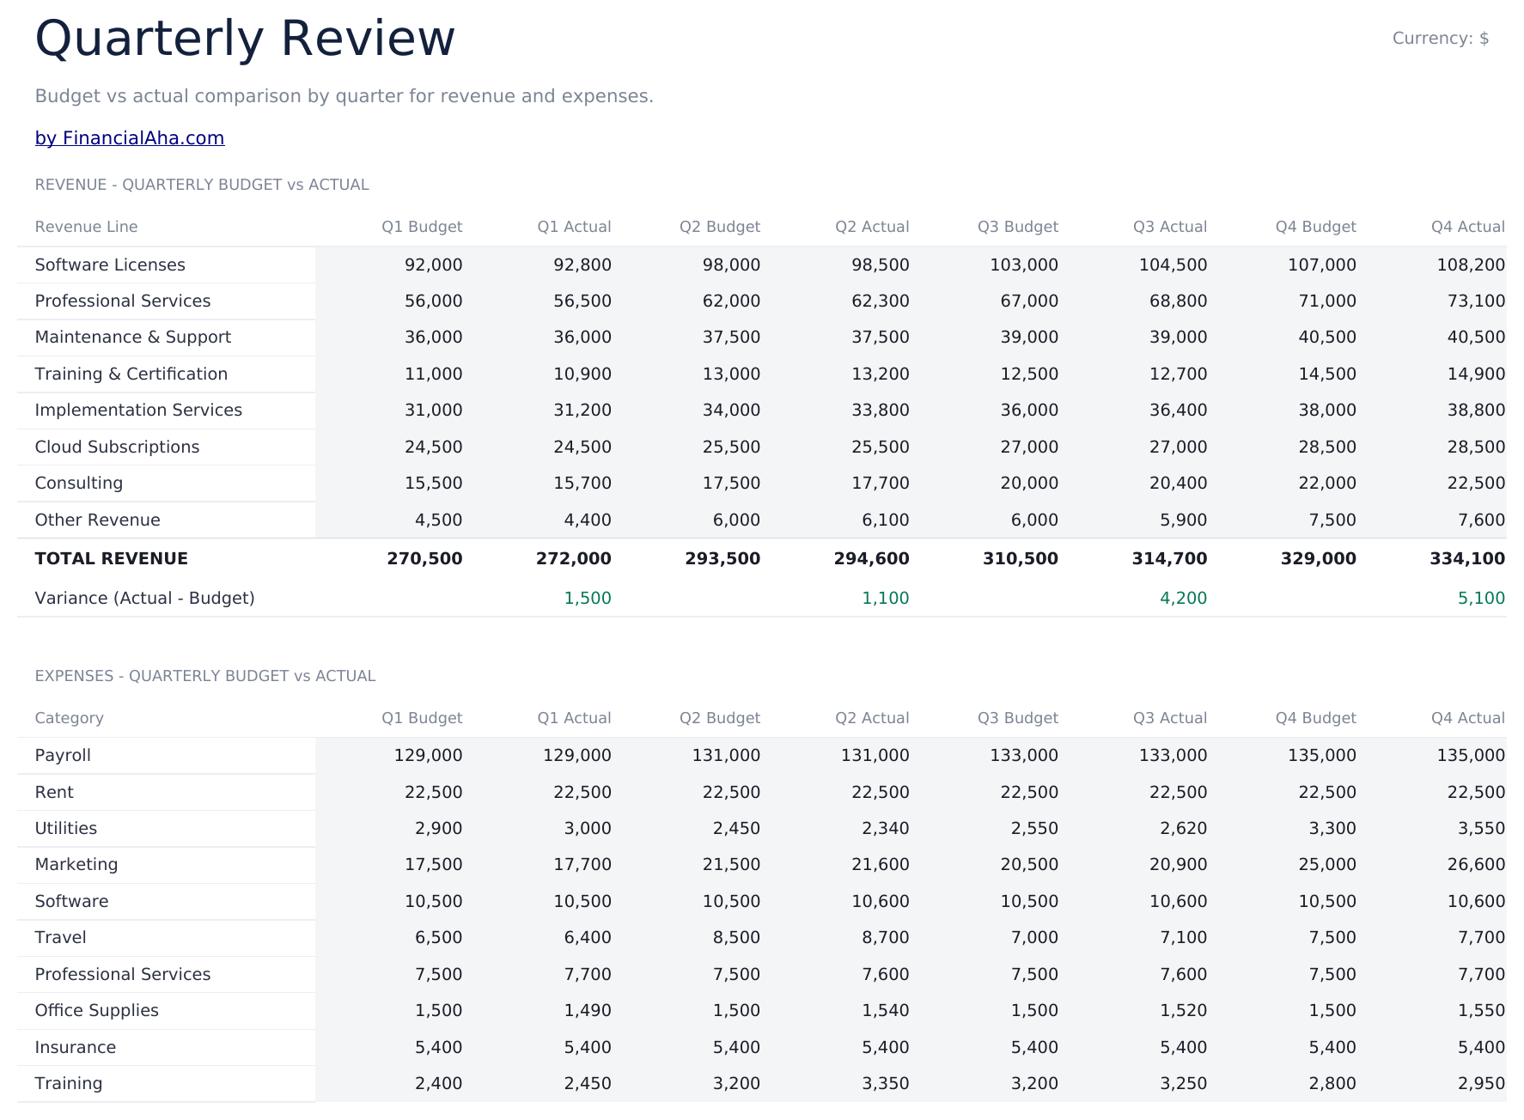Select the Training expense row label
The height and width of the screenshot is (1120, 1524).
coord(69,1083)
